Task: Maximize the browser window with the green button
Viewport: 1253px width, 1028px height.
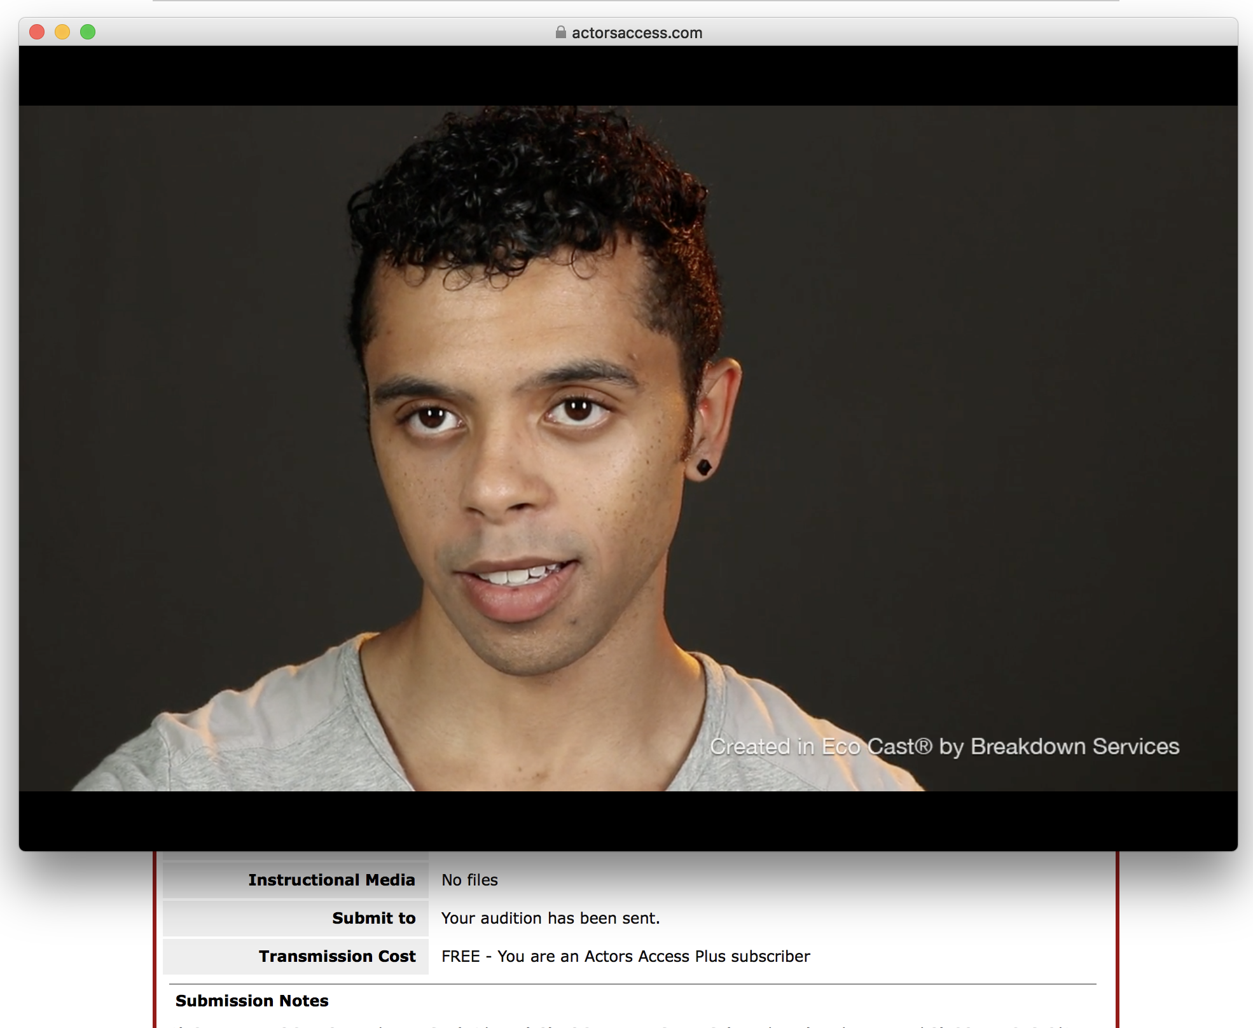Action: tap(87, 31)
